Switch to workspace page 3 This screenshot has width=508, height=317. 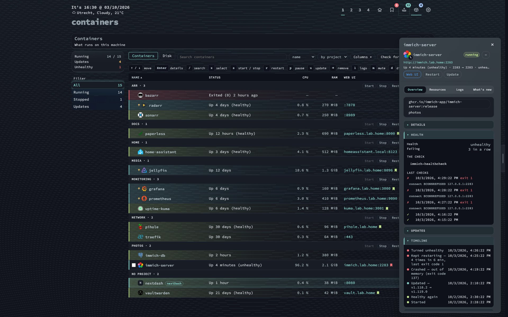360,10
